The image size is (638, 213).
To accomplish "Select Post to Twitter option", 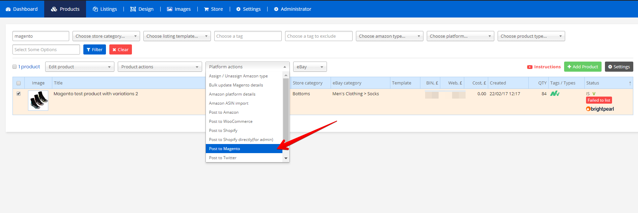I will click(244, 158).
